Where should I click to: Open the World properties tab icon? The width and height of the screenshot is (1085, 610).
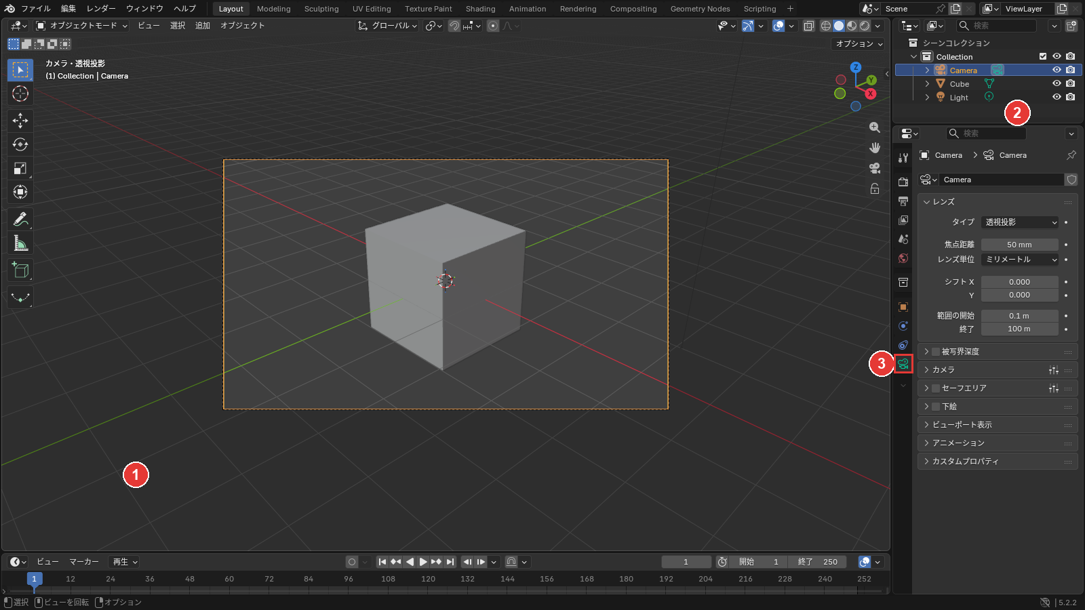click(x=903, y=258)
